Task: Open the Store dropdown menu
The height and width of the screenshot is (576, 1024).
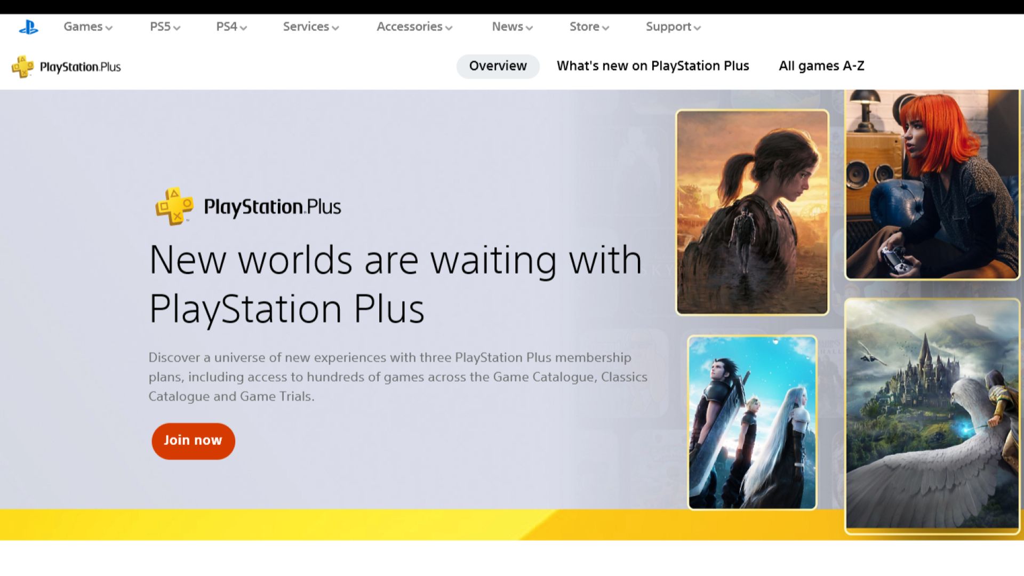Action: pos(589,27)
